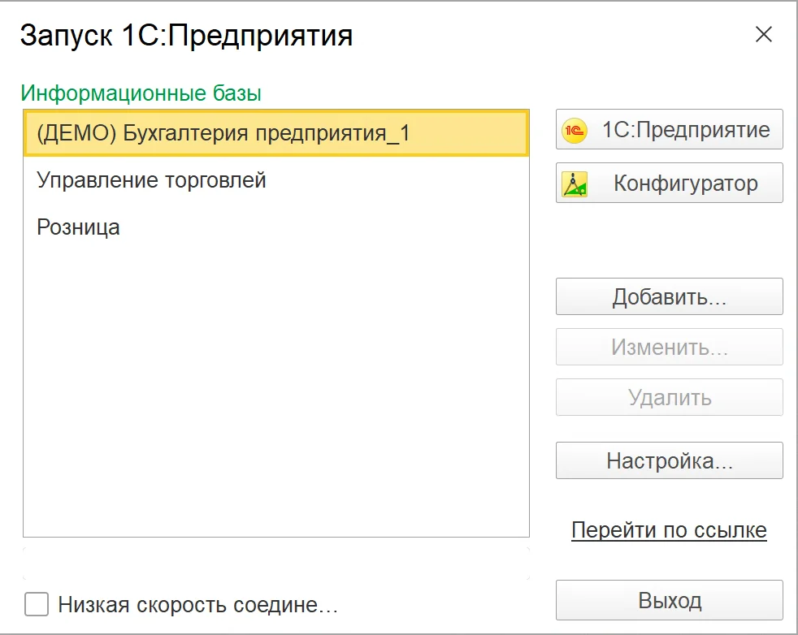Select Управление торговлей infobase
The height and width of the screenshot is (635, 798).
(276, 180)
